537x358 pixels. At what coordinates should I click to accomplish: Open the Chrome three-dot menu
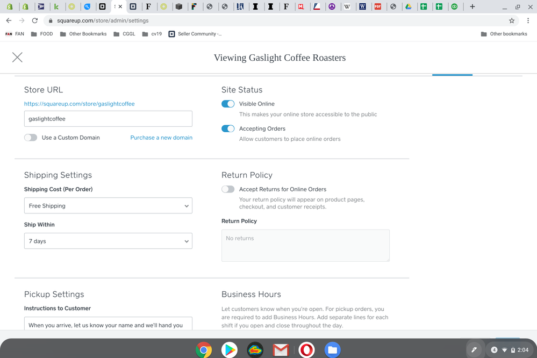528,20
